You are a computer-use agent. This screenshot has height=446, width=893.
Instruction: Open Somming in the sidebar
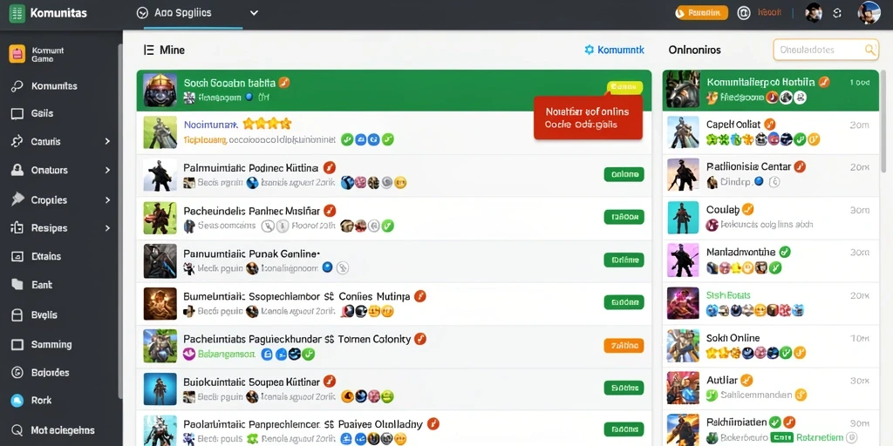42,344
